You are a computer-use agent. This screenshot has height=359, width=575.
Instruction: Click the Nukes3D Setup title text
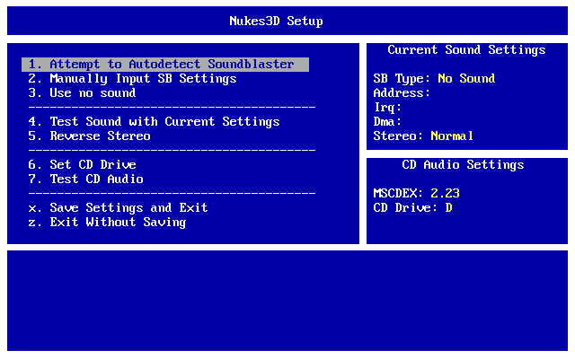[276, 21]
